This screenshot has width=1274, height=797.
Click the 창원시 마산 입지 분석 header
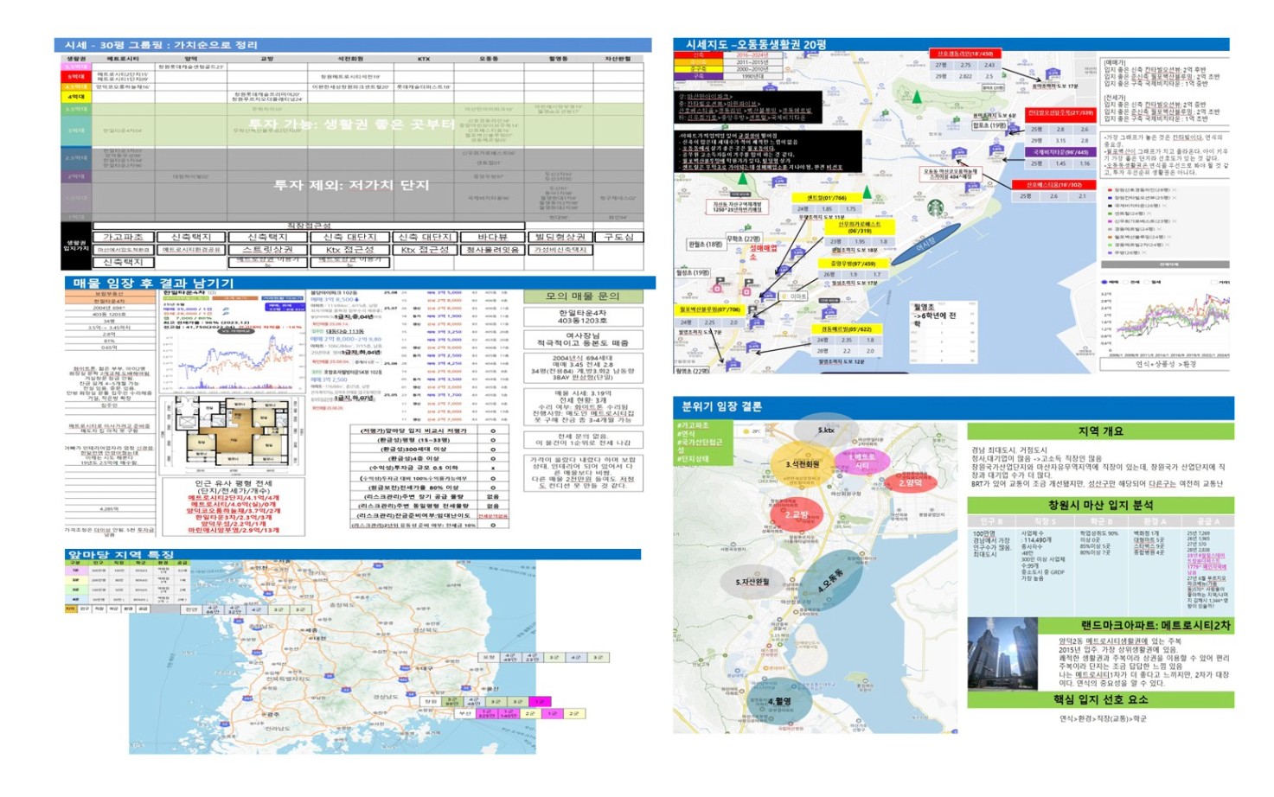point(1100,505)
